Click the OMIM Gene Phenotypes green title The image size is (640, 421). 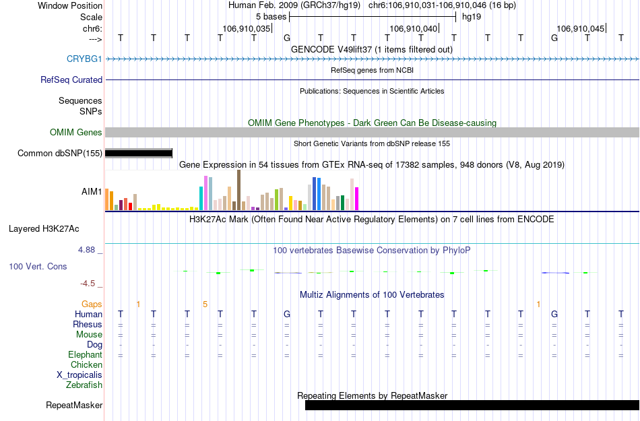(x=372, y=123)
